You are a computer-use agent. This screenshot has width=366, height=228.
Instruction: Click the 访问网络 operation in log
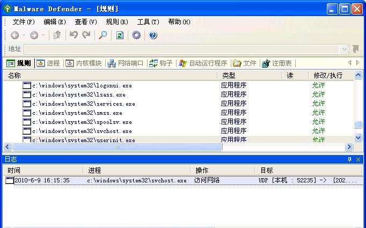(207, 180)
